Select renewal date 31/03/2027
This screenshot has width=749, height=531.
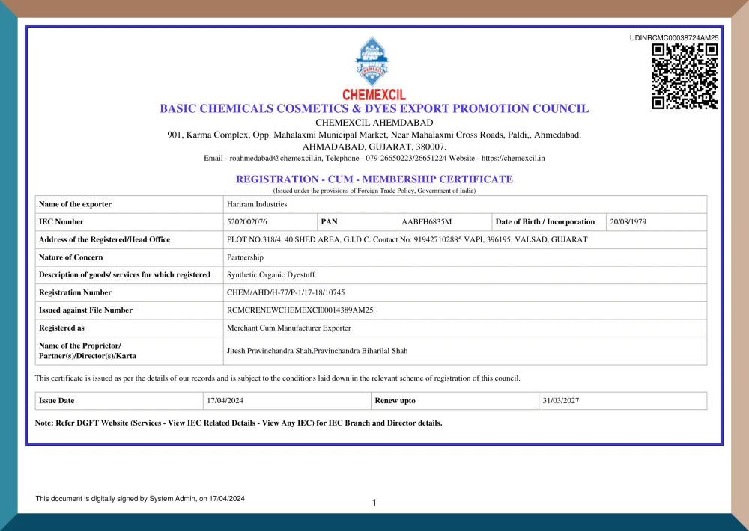pos(561,401)
